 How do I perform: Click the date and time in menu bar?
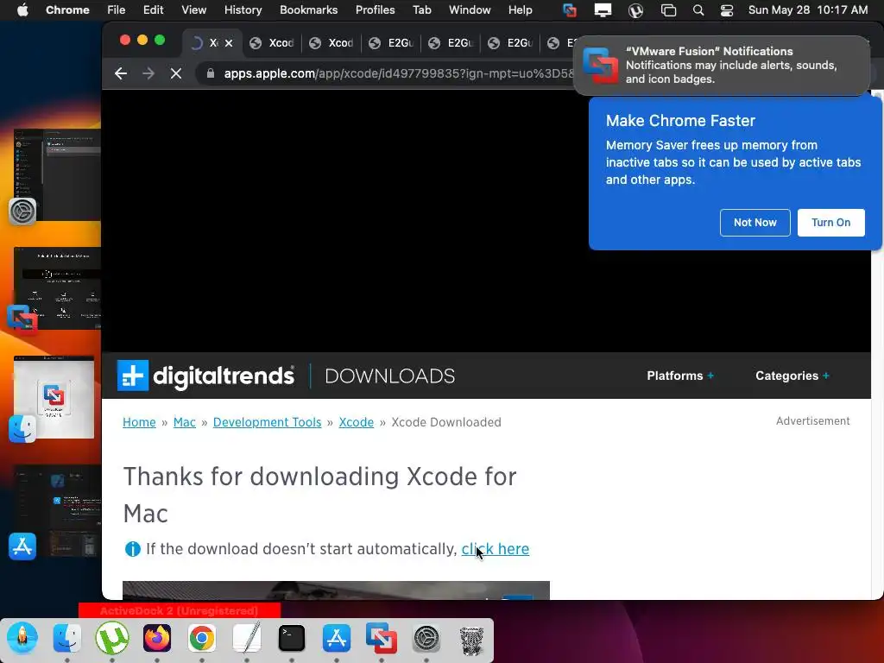click(807, 10)
